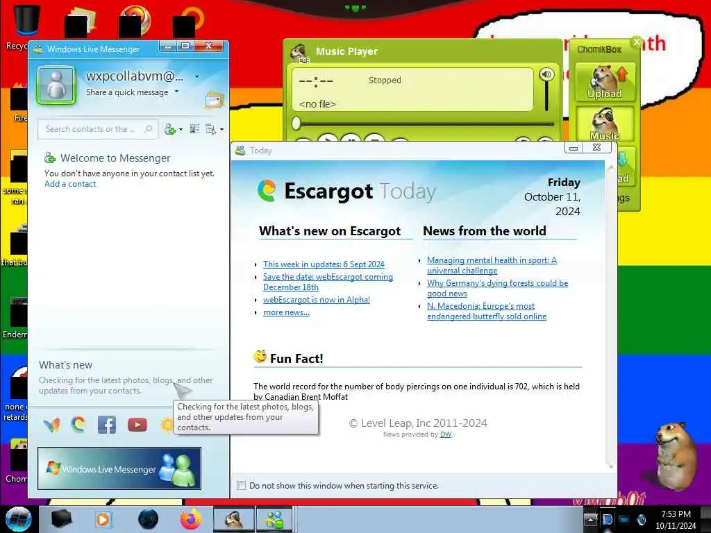Image resolution: width=711 pixels, height=533 pixels.
Task: Open the account name dropdown arrow
Action: [x=196, y=76]
